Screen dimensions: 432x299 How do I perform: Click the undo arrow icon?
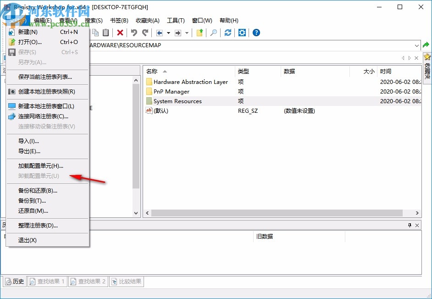coord(134,33)
